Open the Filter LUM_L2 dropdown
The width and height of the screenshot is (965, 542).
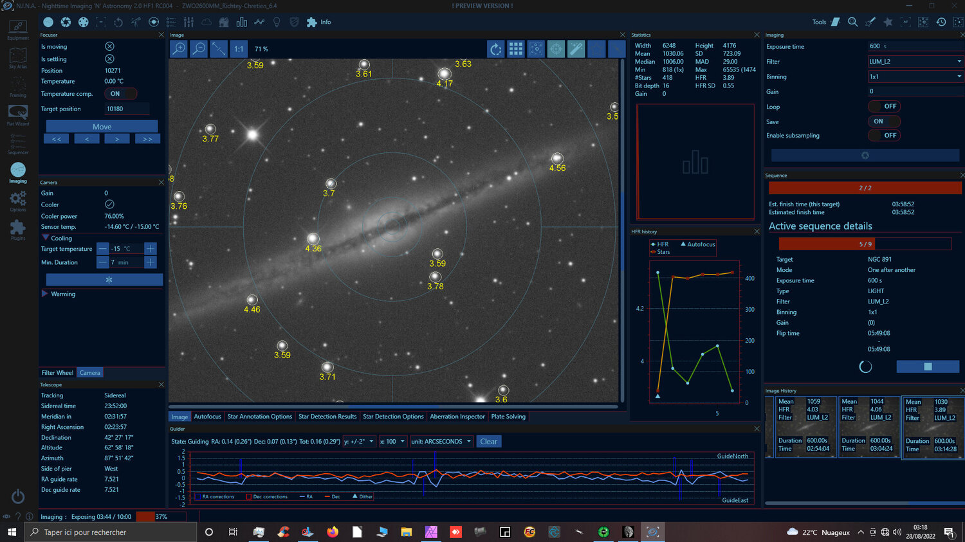(915, 61)
